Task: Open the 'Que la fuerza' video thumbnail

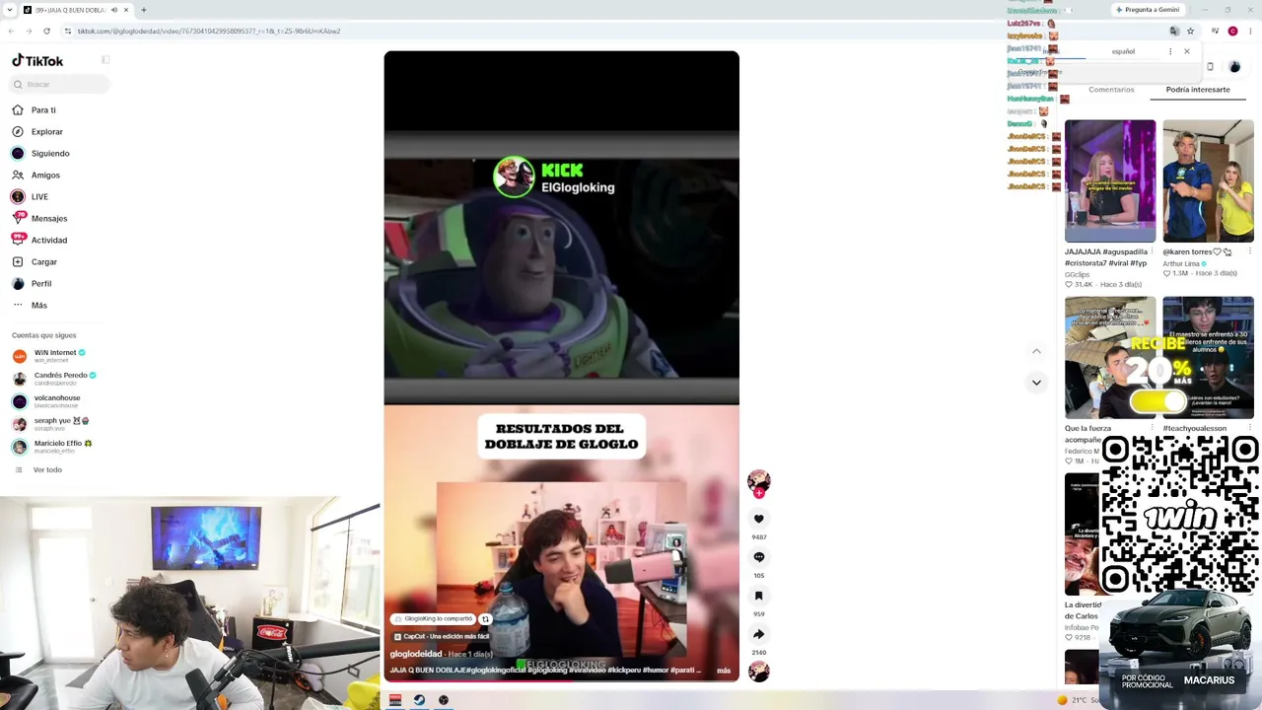Action: [x=1110, y=358]
